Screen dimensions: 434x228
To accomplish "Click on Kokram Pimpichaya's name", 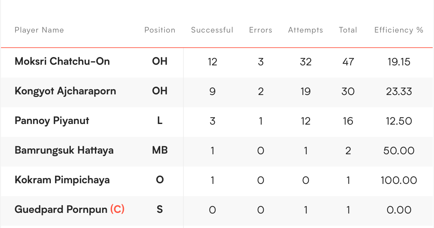I will 62,180.
